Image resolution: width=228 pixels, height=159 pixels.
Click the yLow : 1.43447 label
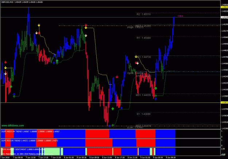click(135, 128)
